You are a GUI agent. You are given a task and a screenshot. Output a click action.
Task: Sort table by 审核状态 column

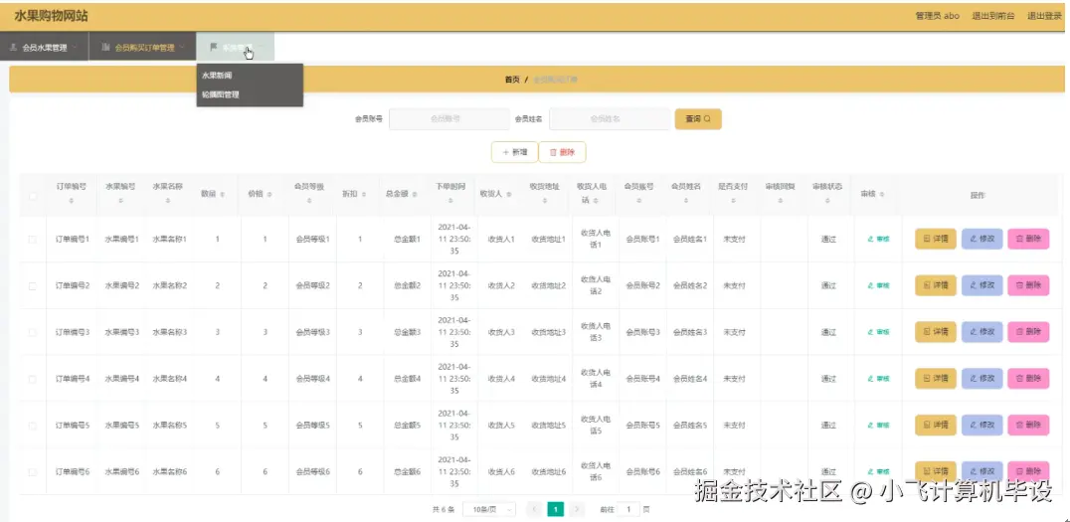827,201
